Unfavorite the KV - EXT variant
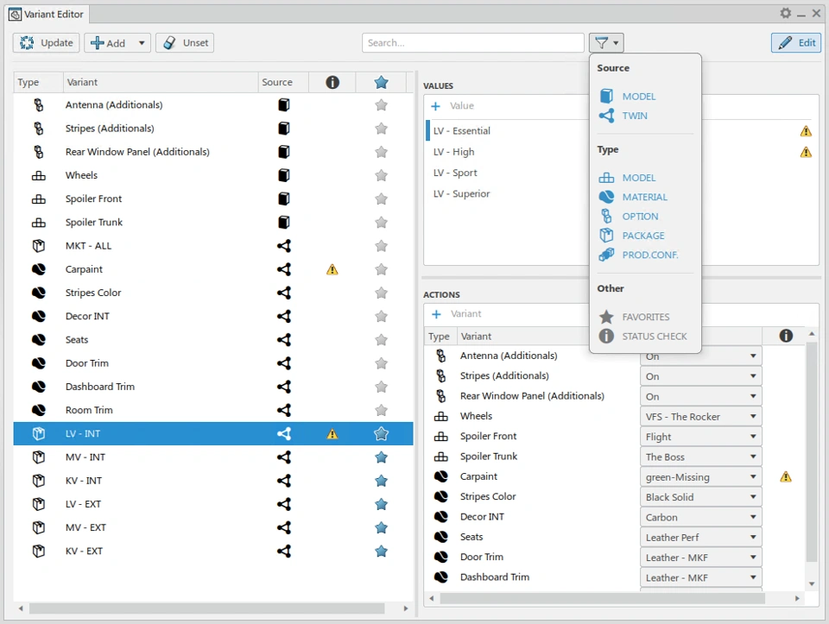This screenshot has width=829, height=624. coord(381,552)
